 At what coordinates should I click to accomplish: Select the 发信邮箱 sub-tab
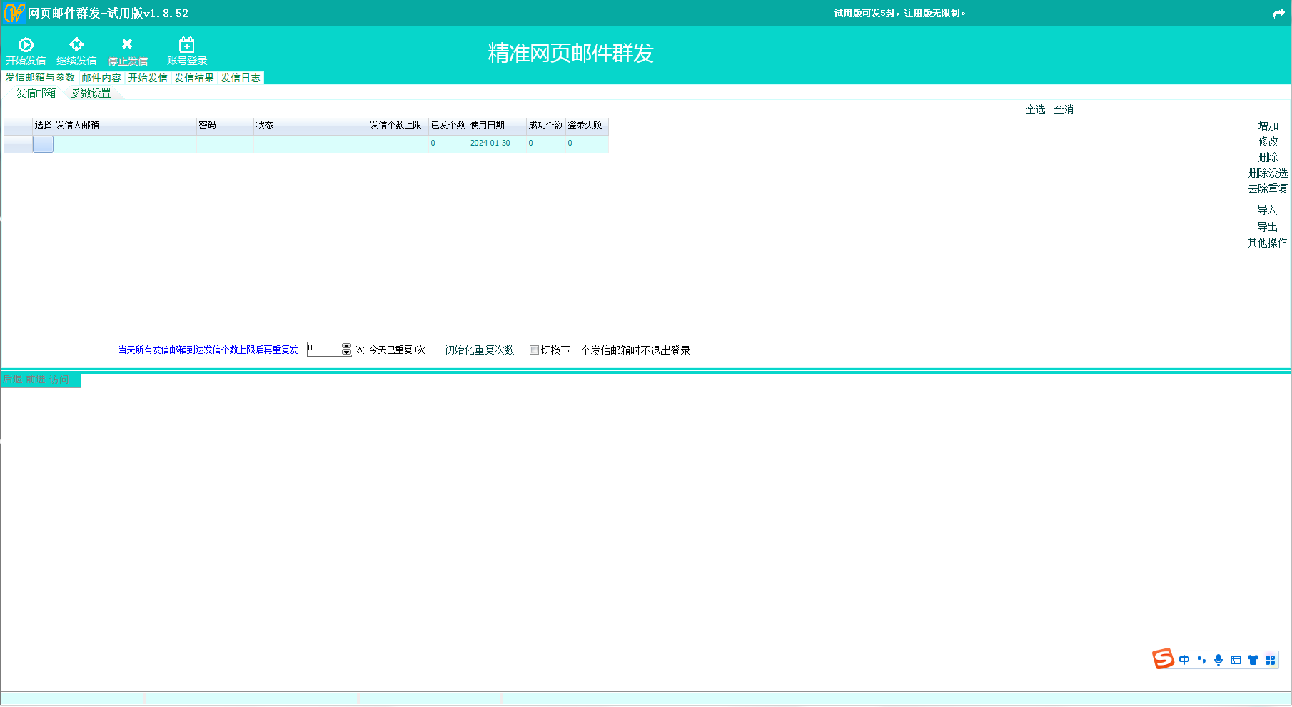point(36,93)
